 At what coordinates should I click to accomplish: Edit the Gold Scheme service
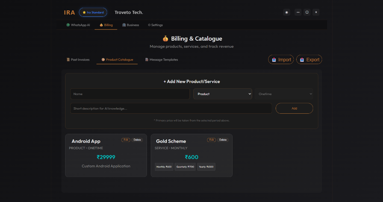(x=212, y=140)
